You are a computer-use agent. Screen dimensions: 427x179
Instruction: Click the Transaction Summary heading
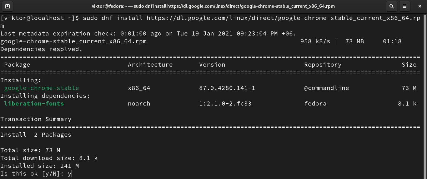pyautogui.click(x=36, y=119)
